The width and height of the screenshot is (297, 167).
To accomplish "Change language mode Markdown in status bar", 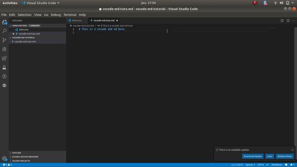I will tap(277, 165).
